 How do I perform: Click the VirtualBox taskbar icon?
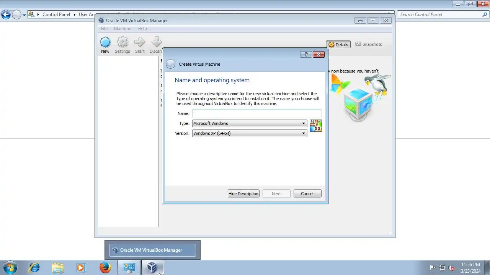point(152,267)
